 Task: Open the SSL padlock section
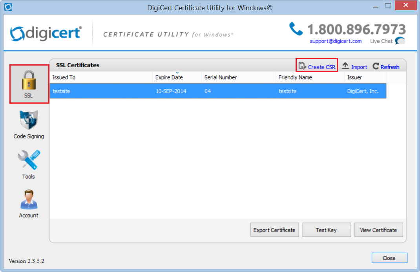[x=29, y=84]
